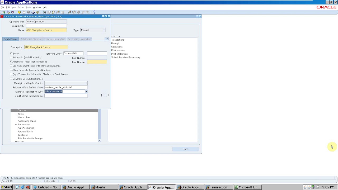Open the View menu
This screenshot has width=338, height=190.
[14, 7]
